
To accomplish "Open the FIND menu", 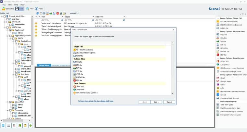I will 16,5.
